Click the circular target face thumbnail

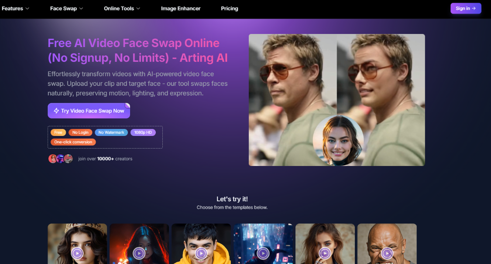(x=338, y=141)
